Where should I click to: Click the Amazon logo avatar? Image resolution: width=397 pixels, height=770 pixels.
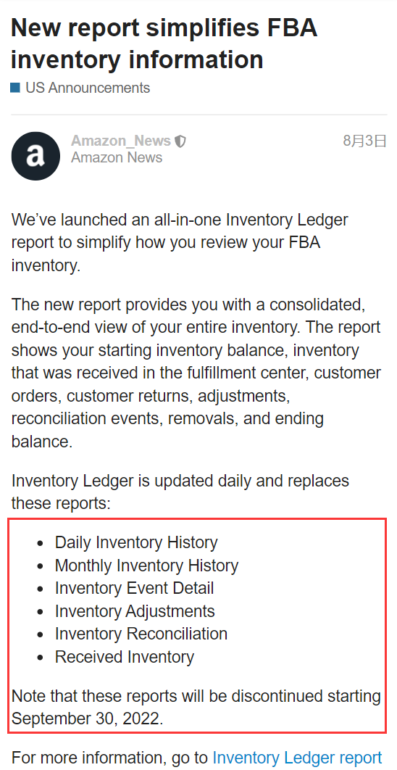pos(35,156)
